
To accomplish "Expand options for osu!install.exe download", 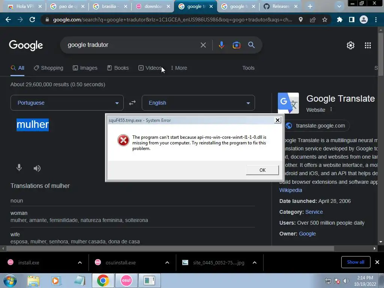I will tap(167, 262).
